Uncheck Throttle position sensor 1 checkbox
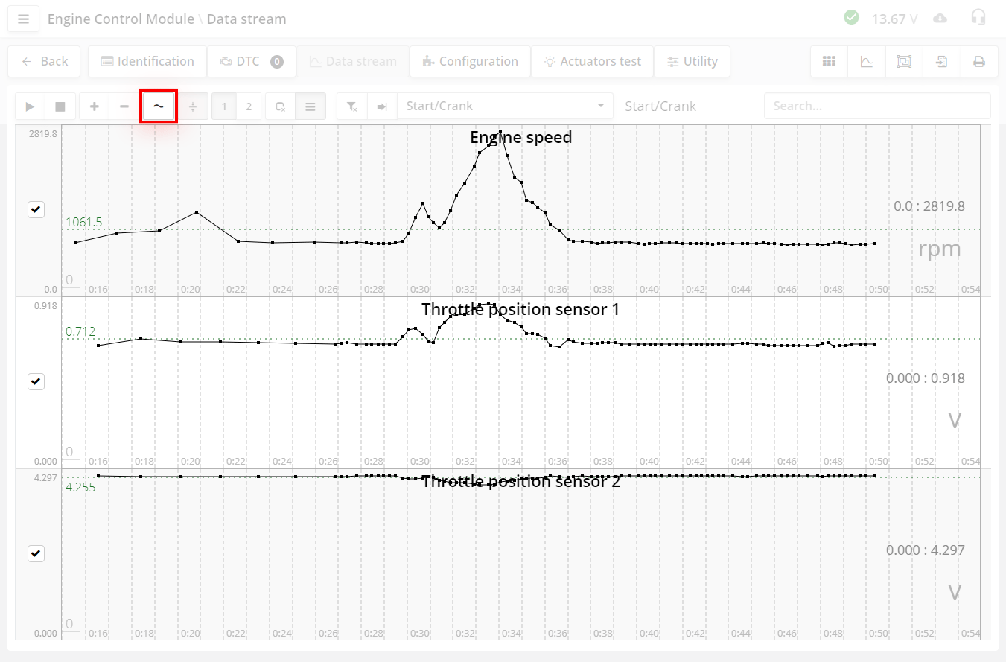Image resolution: width=1006 pixels, height=662 pixels. tap(36, 381)
